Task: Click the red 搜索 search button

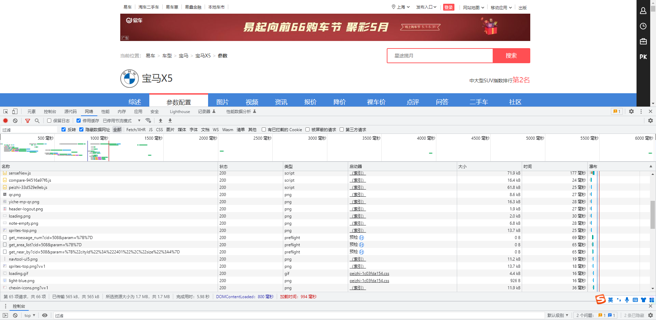Action: click(511, 56)
